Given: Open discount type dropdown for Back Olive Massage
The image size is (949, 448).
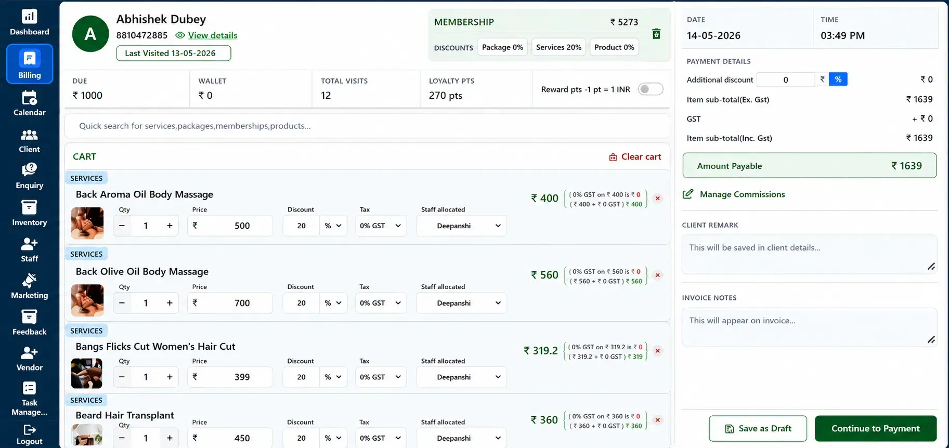Looking at the screenshot, I should click(333, 303).
